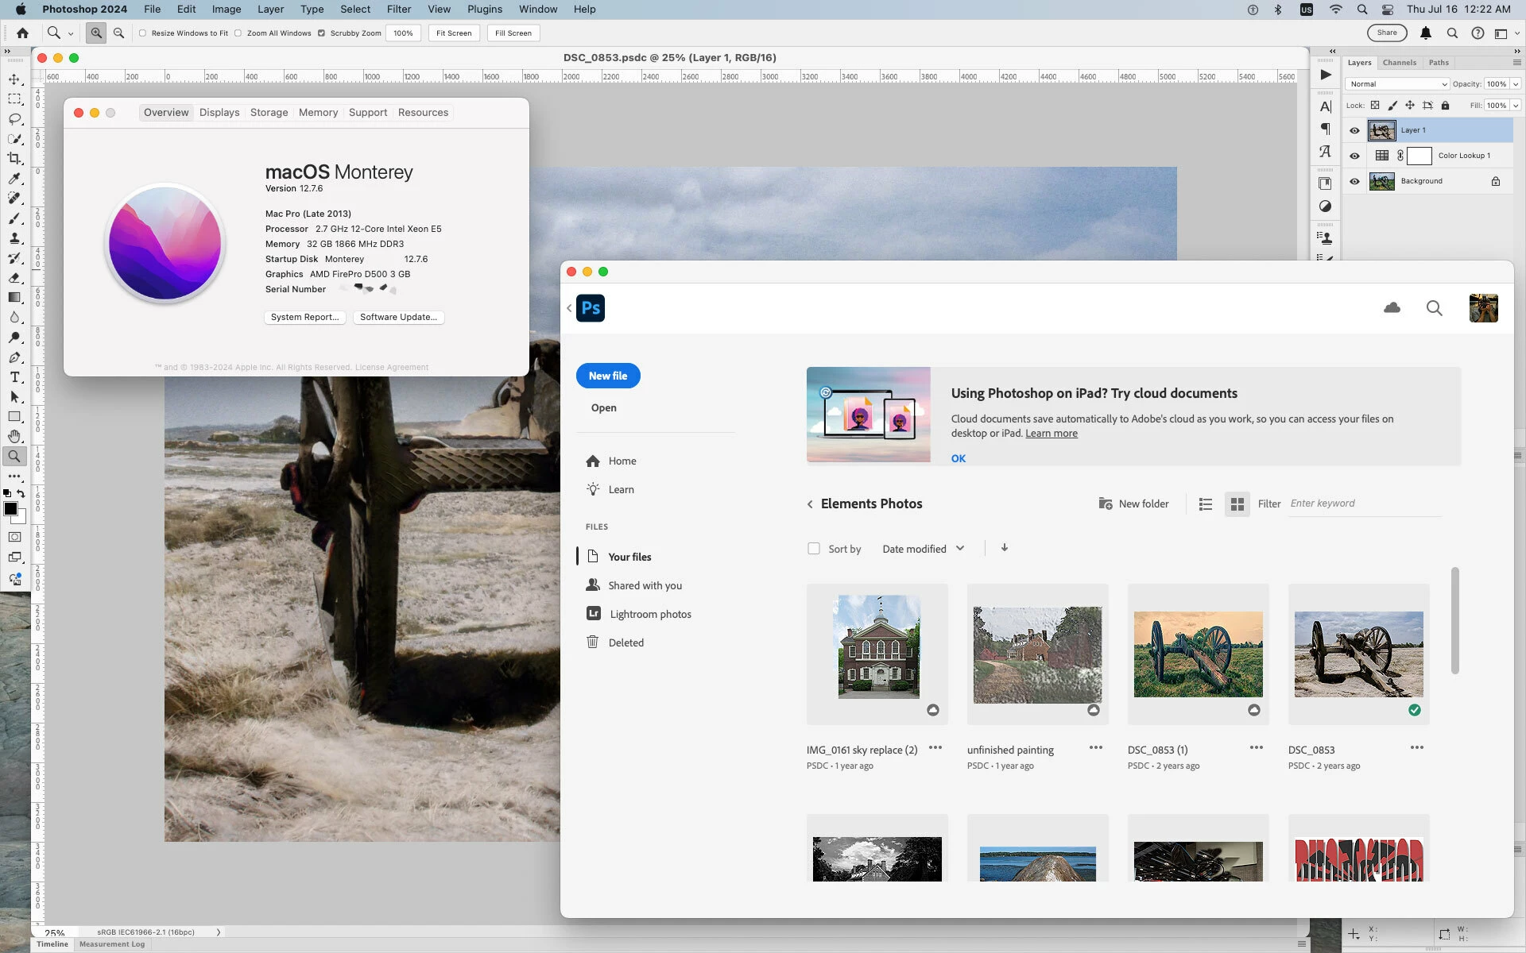Select the Zoom tool in toolbar
1526x953 pixels.
click(x=14, y=457)
